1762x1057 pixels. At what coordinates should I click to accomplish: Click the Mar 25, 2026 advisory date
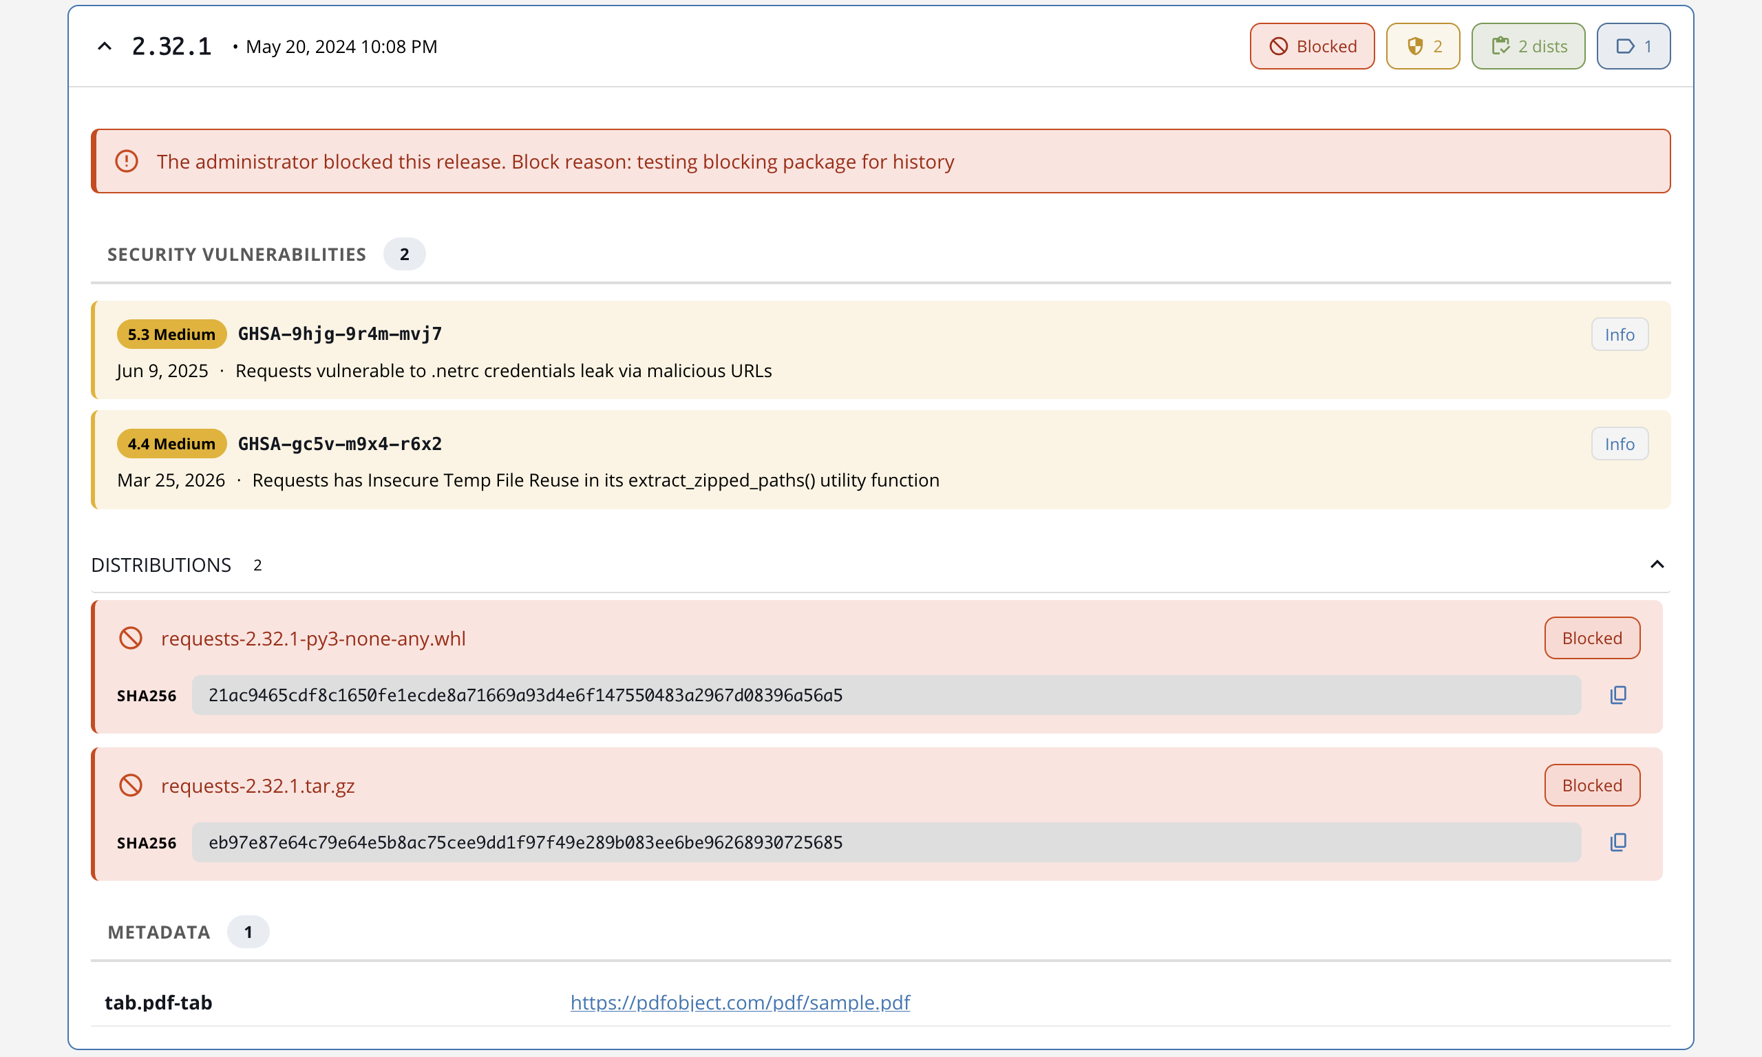click(x=171, y=481)
